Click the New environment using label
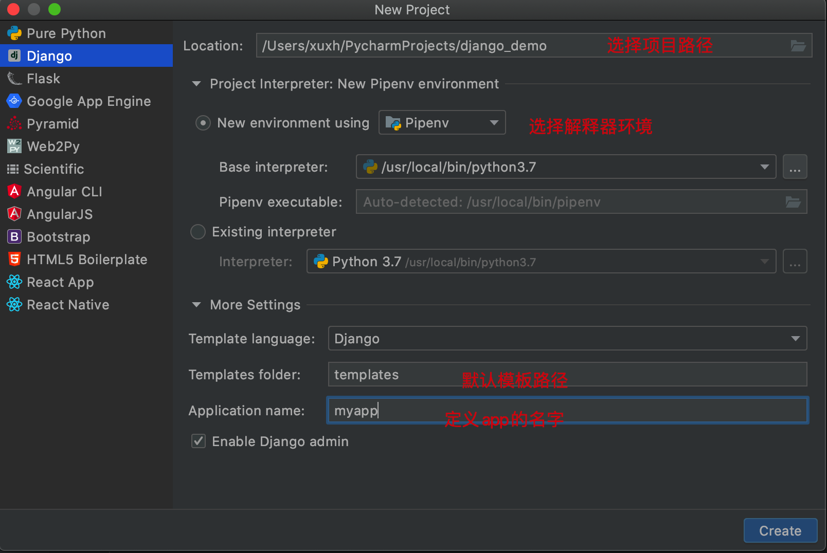The height and width of the screenshot is (553, 827). pos(293,123)
